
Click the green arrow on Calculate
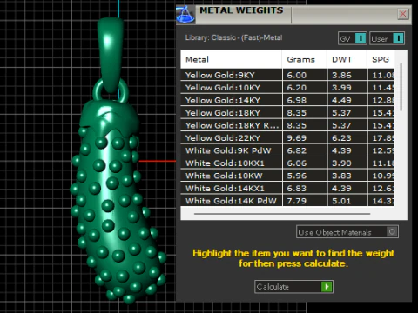point(327,287)
